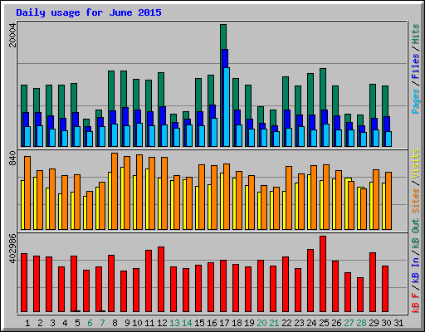Click the yellow Visits bar for day 9
Viewport: 425px width, 332px height.
tap(122, 198)
